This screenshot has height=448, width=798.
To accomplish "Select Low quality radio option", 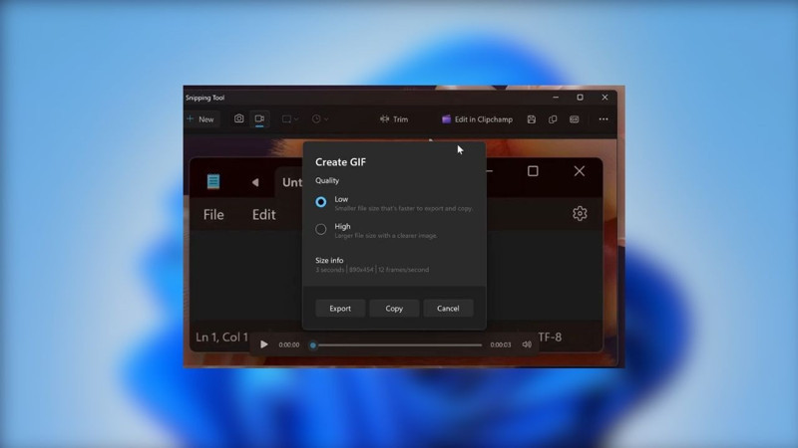I will (x=321, y=202).
